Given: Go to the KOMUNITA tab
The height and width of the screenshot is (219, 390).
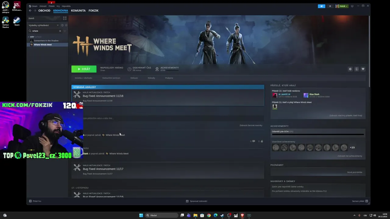Looking at the screenshot, I should tap(78, 11).
